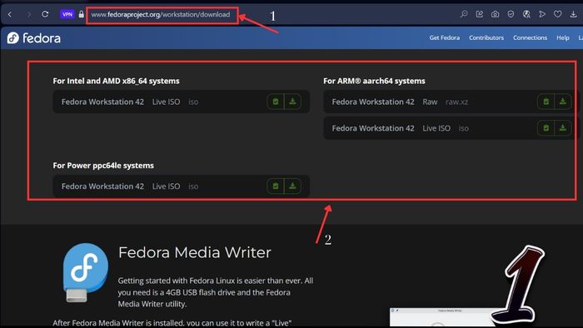Reload the Fedora download page

[x=45, y=14]
